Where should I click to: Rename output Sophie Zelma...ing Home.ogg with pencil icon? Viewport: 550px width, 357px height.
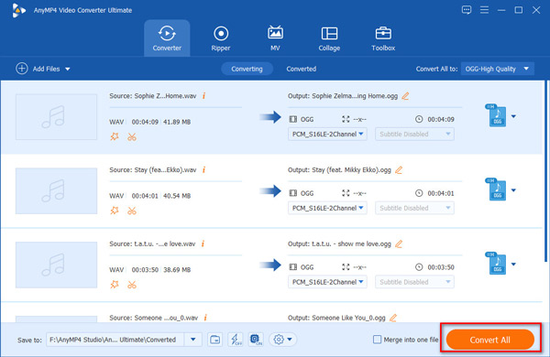click(x=405, y=95)
